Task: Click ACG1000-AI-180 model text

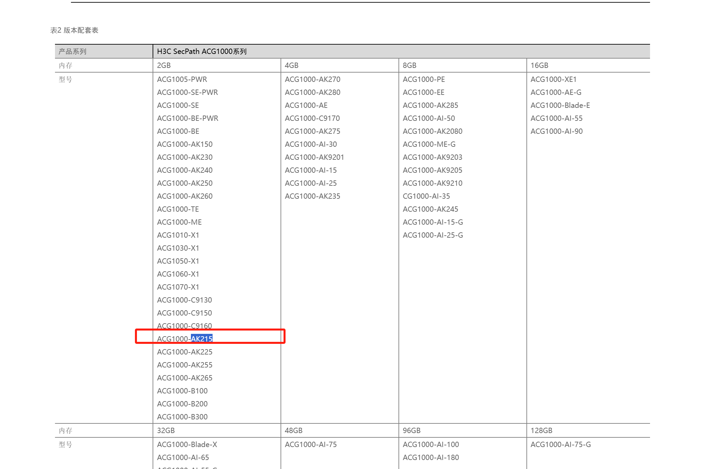Action: tap(430, 457)
